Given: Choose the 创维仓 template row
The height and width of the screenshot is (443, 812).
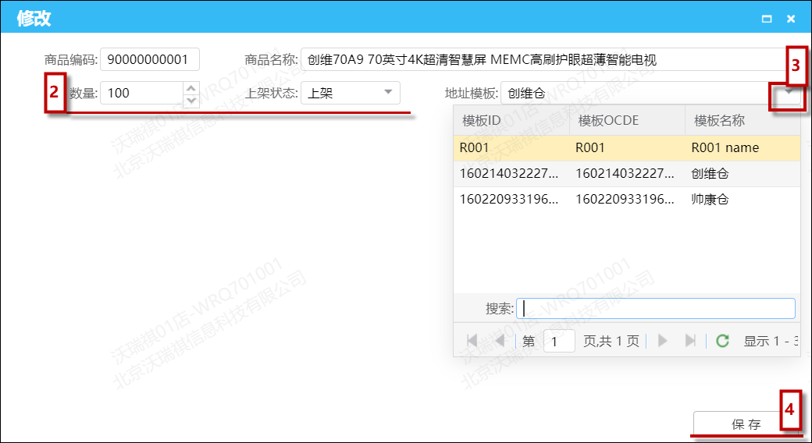Looking at the screenshot, I should tap(626, 174).
